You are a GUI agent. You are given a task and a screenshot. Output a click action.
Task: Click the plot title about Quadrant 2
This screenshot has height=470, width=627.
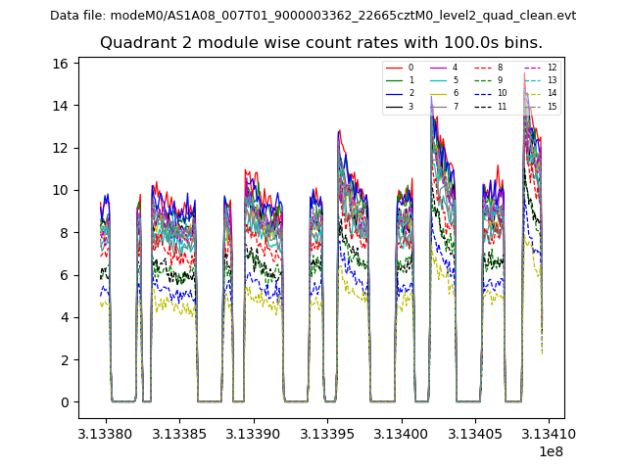pos(321,43)
